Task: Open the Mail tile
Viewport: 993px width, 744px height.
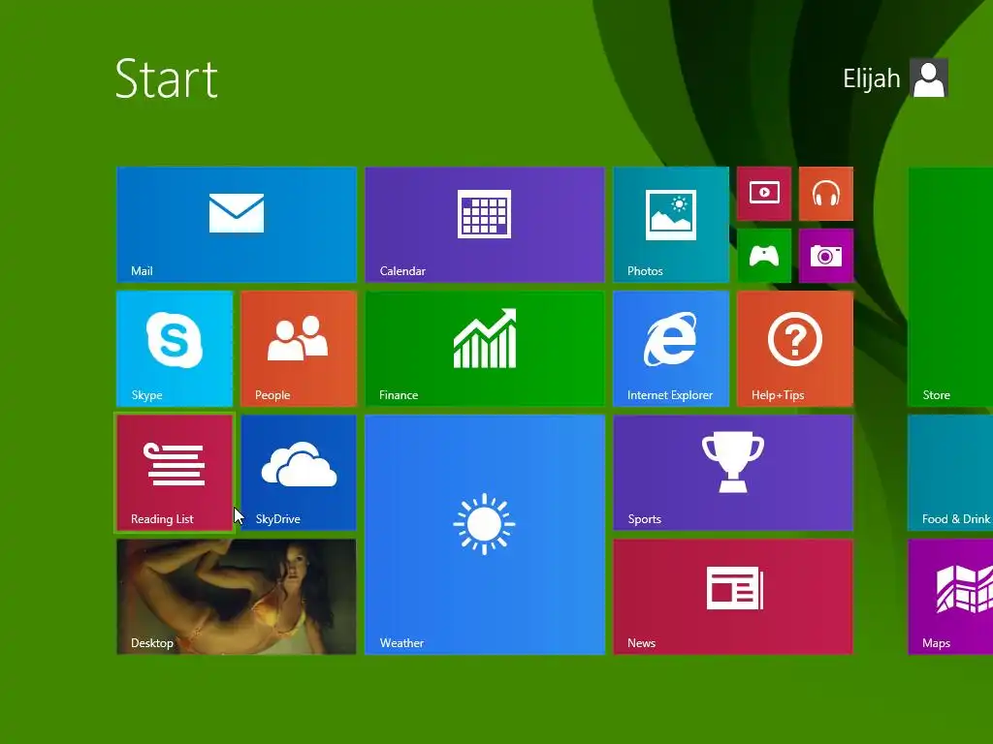Action: [x=237, y=225]
